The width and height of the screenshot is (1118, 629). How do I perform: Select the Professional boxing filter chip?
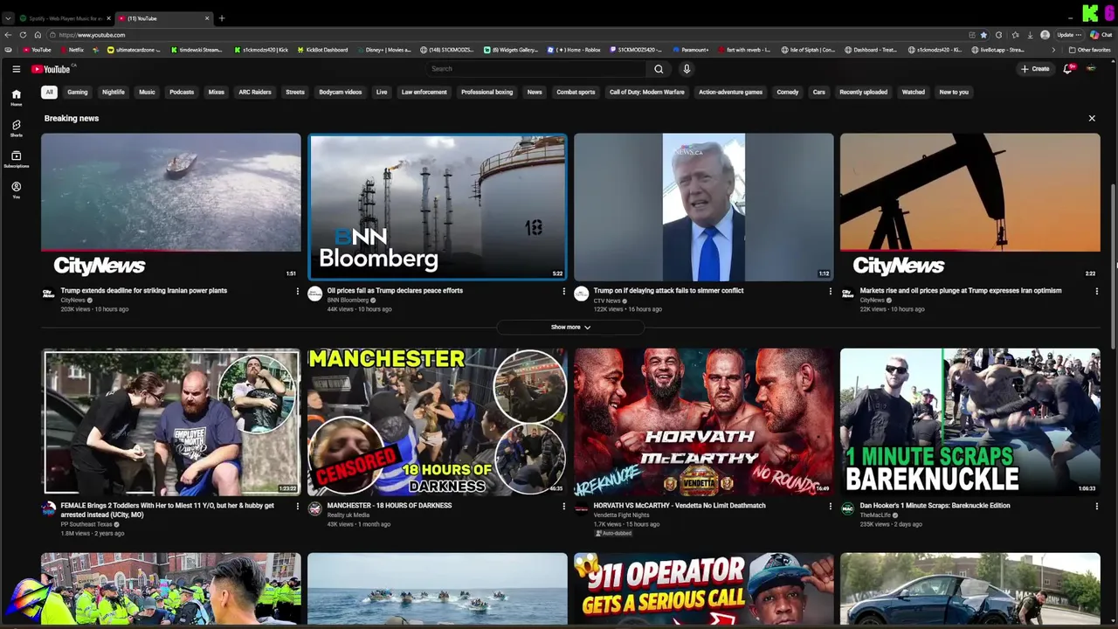487,92
